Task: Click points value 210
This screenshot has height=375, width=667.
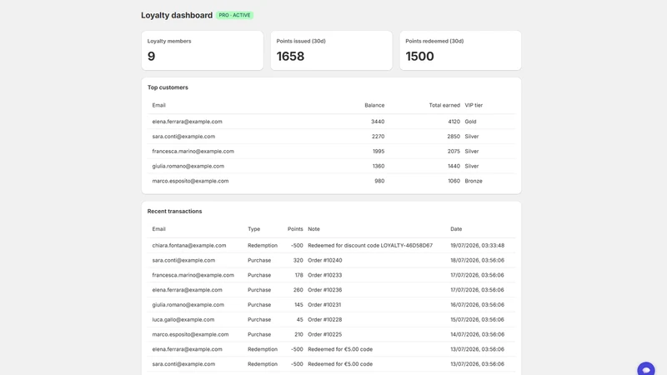Action: tap(298, 335)
